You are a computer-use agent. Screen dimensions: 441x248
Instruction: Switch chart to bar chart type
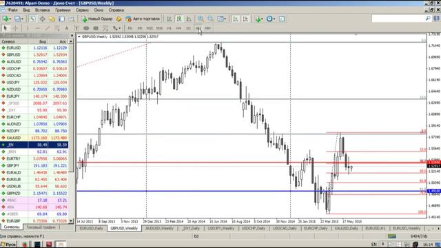(170, 19)
